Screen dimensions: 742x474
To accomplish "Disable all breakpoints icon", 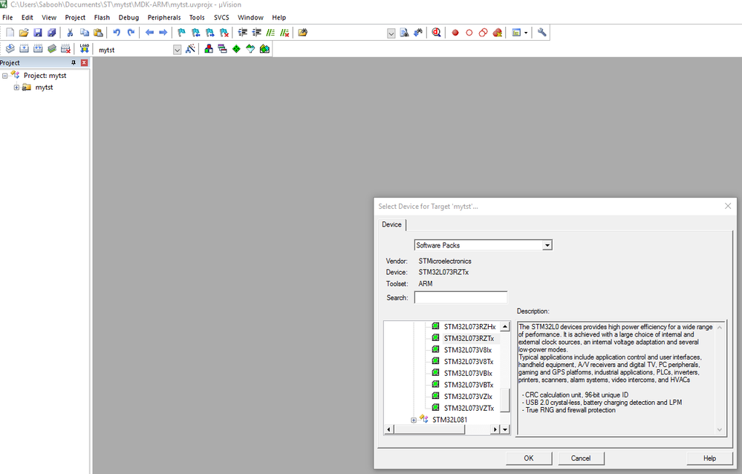I will click(483, 33).
